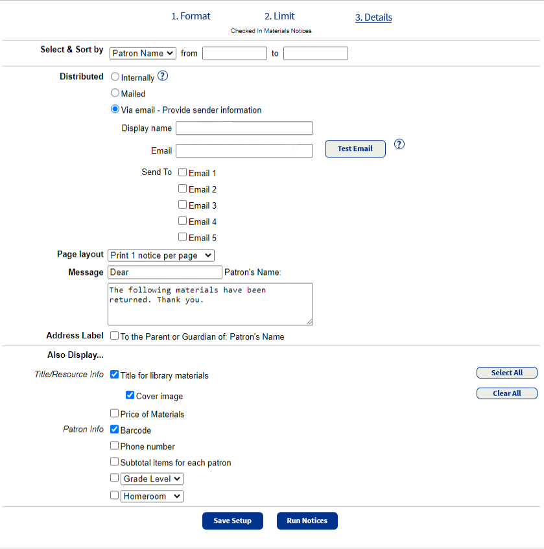Open the Page layout dropdown
This screenshot has height=549, width=544.
pos(161,255)
